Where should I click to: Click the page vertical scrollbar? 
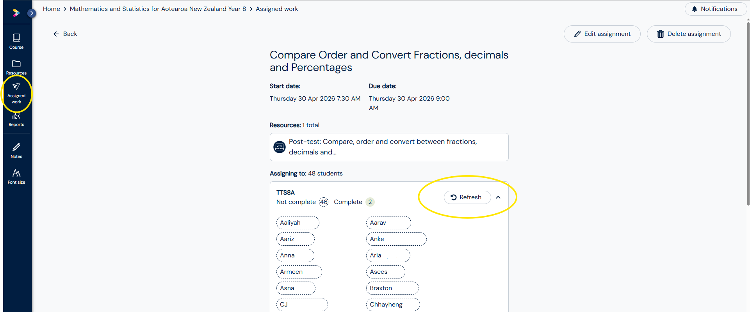(748, 113)
